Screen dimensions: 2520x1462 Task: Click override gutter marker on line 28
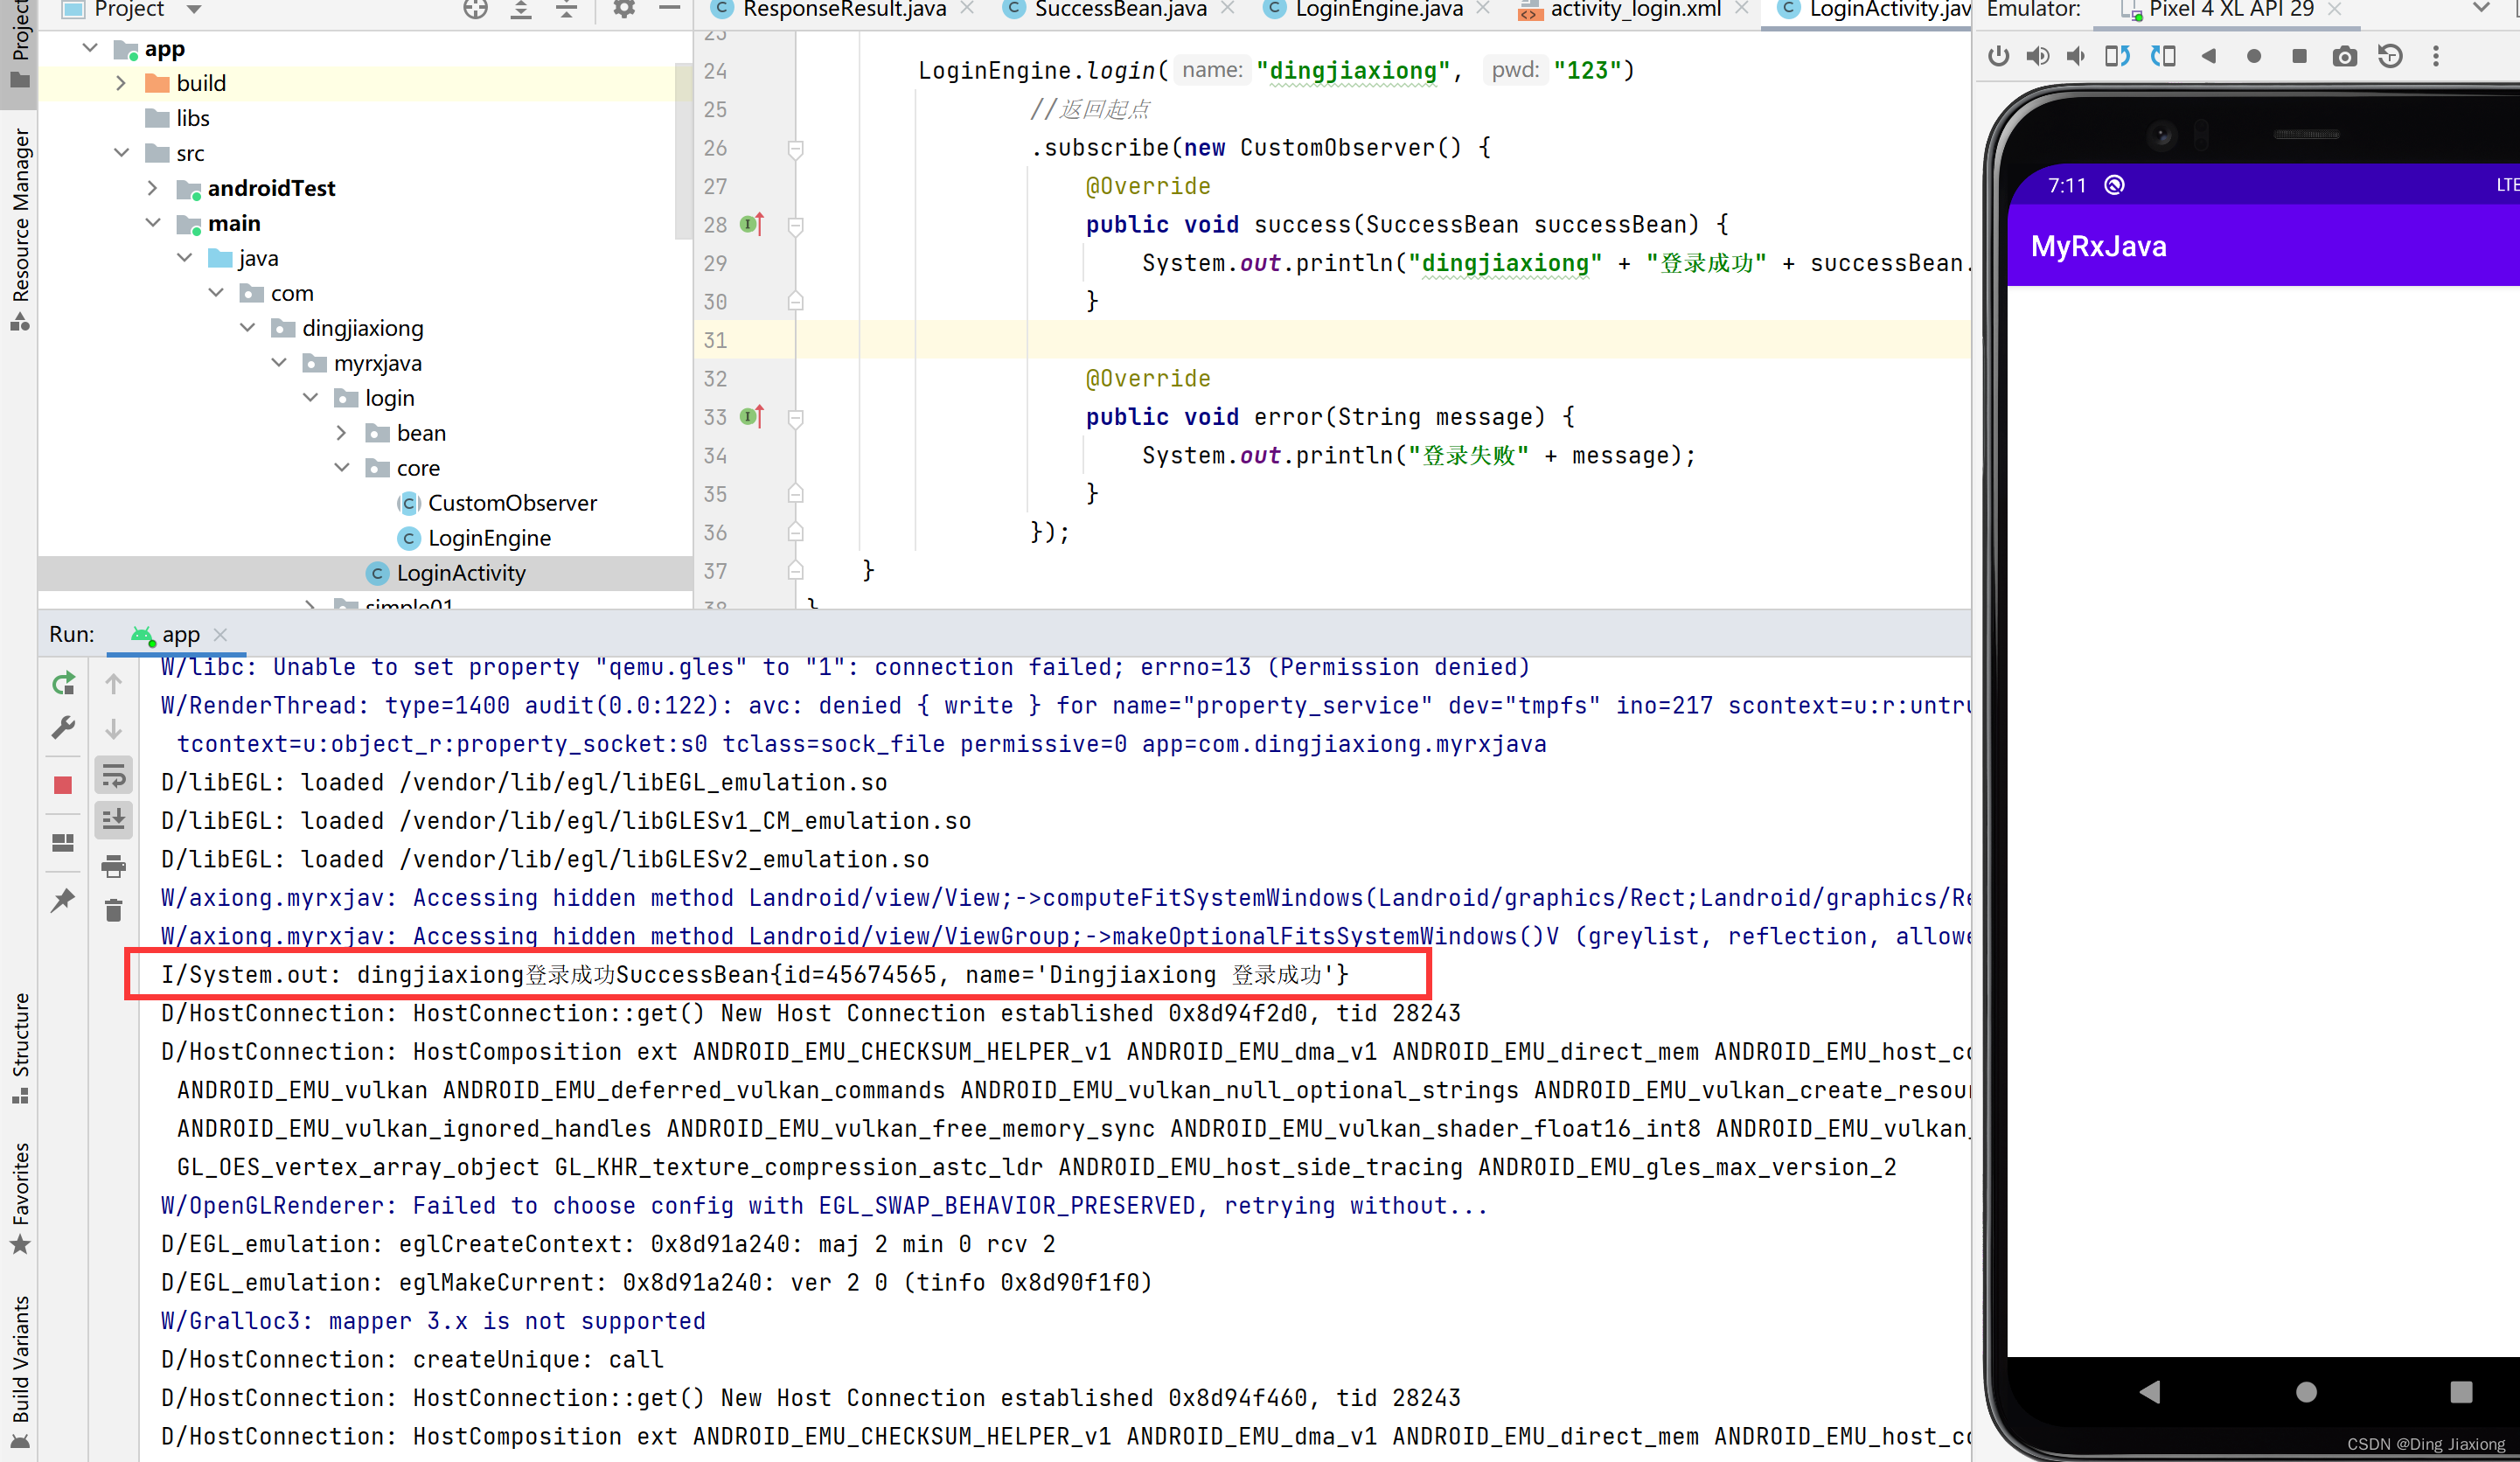752,224
